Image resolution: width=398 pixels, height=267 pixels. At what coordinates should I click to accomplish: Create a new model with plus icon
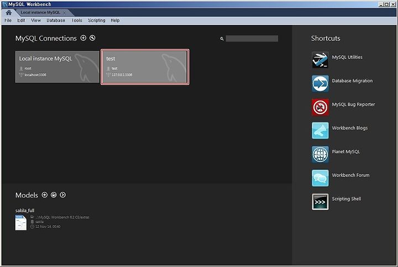(45, 195)
